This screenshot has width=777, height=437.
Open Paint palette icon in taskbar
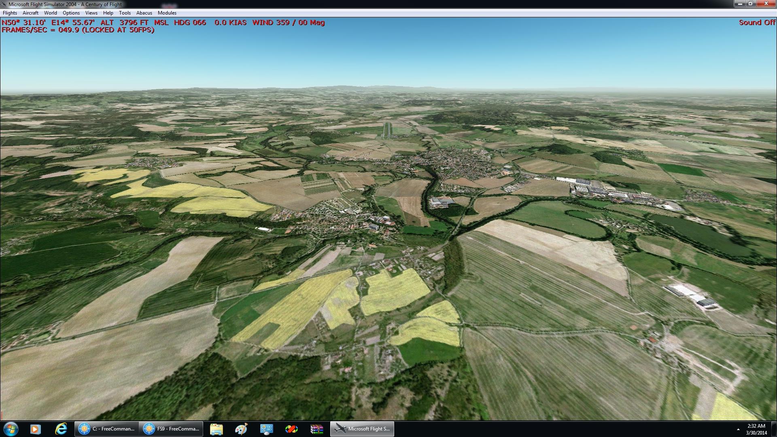[x=242, y=429]
